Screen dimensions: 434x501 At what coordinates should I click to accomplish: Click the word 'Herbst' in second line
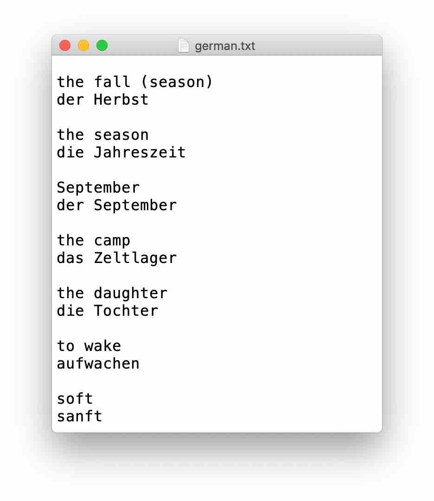(x=121, y=100)
